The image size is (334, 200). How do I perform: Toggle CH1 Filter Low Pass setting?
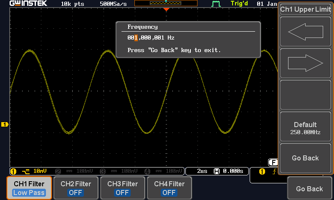29,188
